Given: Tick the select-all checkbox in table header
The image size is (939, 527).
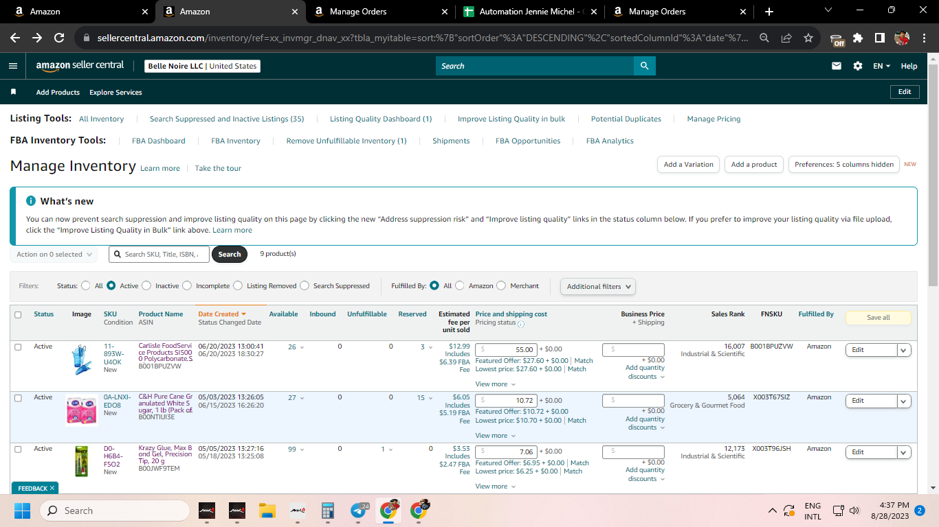Looking at the screenshot, I should pyautogui.click(x=18, y=314).
